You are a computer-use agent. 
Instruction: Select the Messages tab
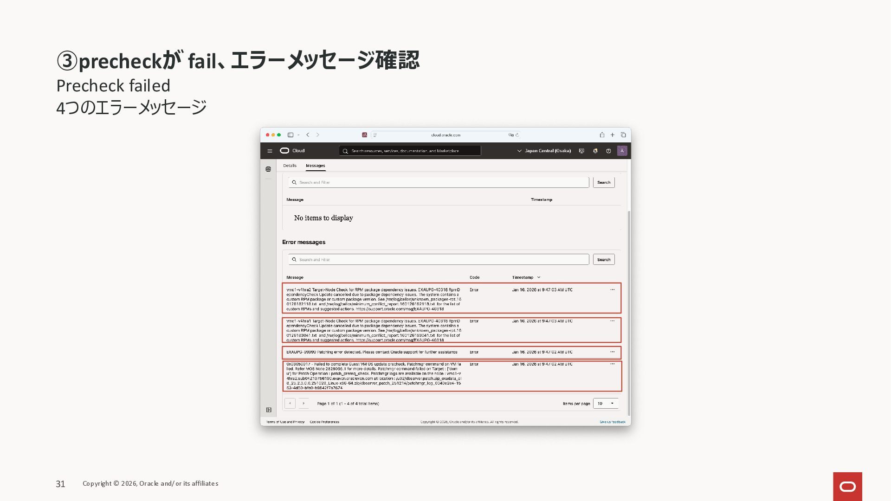315,166
